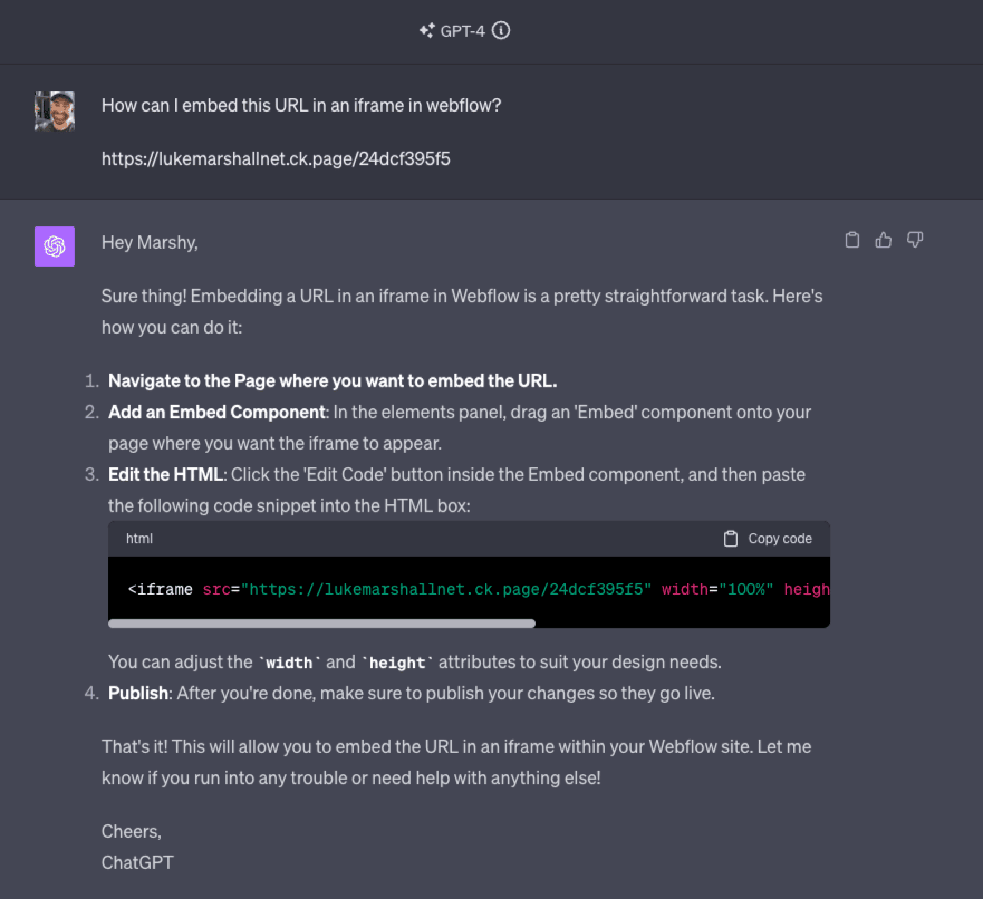Give a thumbs down to the response
The image size is (983, 899).
[915, 240]
